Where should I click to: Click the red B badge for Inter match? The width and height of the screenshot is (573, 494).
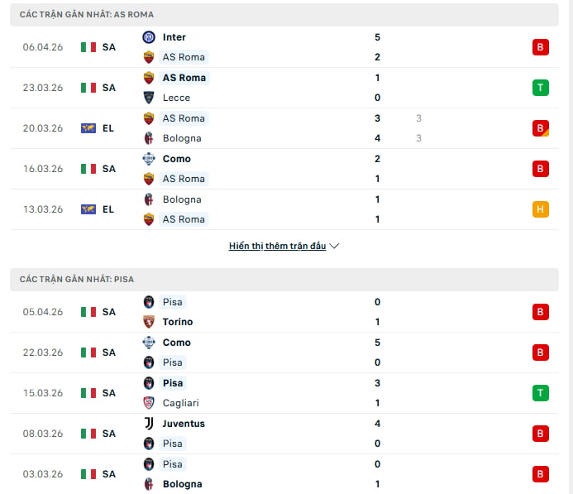[541, 47]
